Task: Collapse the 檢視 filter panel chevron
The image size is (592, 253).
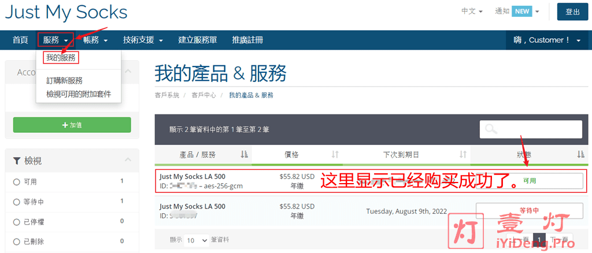Action: coord(128,160)
